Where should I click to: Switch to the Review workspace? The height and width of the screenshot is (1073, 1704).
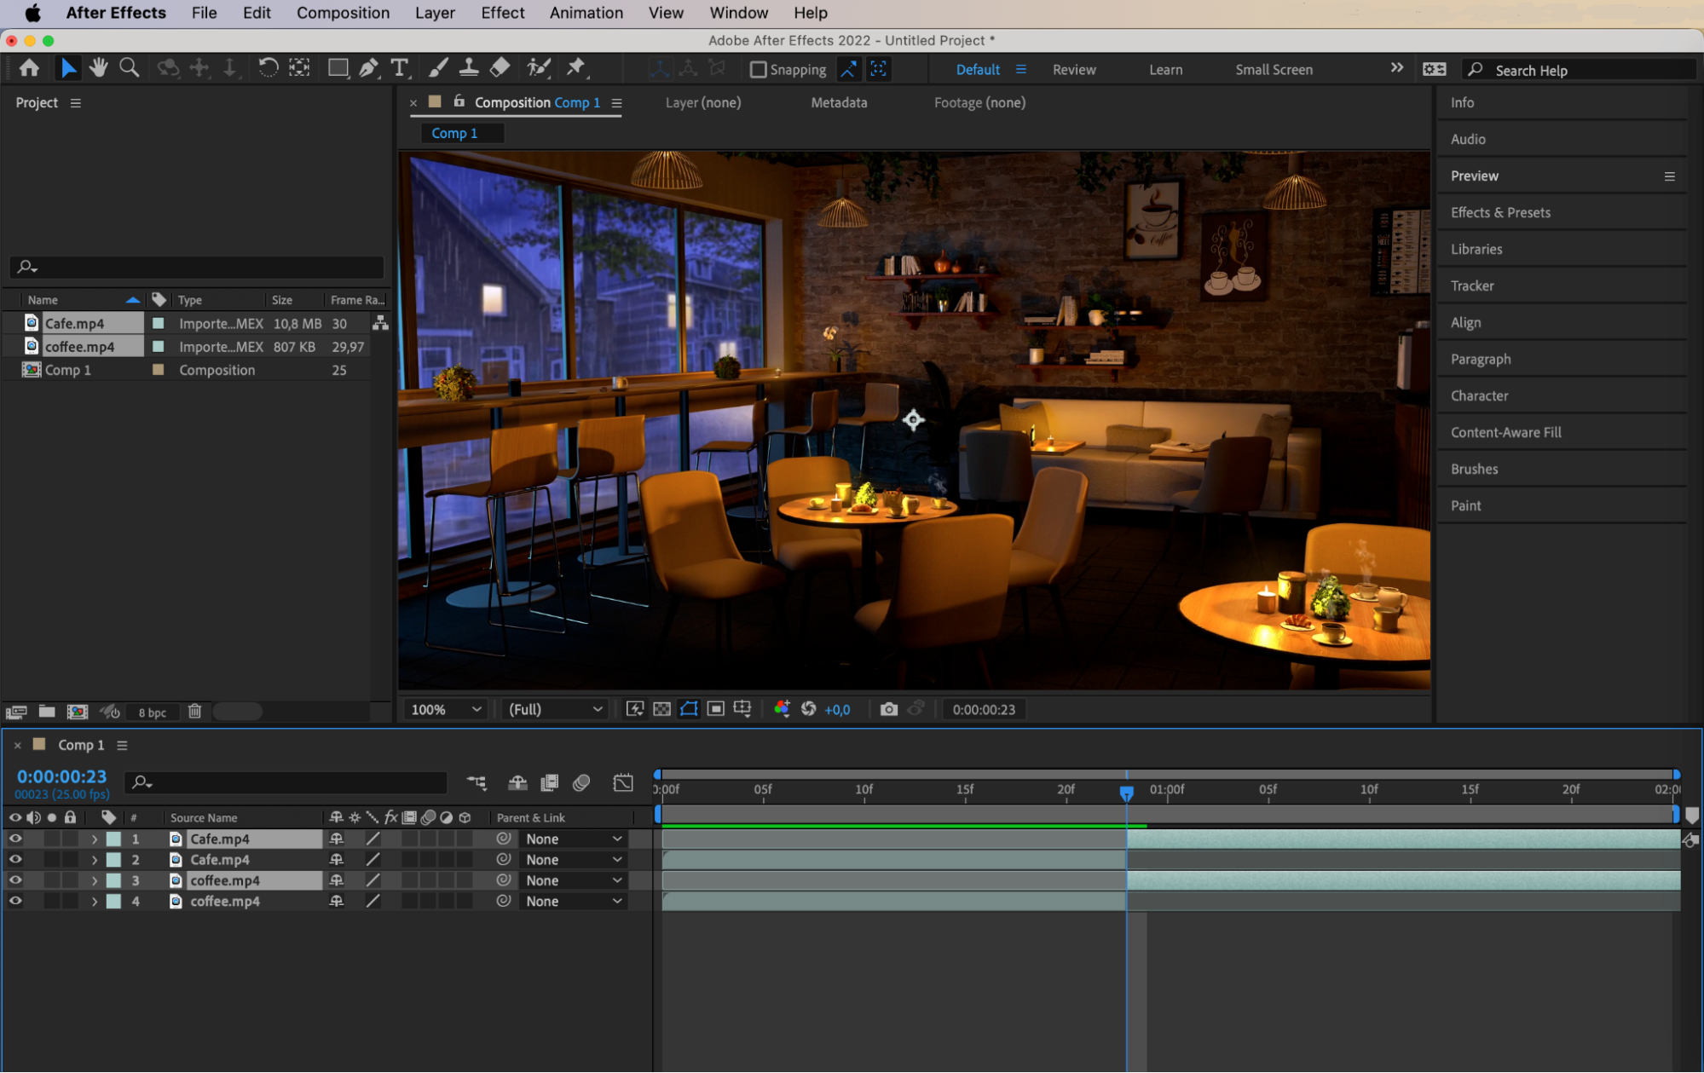click(x=1073, y=70)
